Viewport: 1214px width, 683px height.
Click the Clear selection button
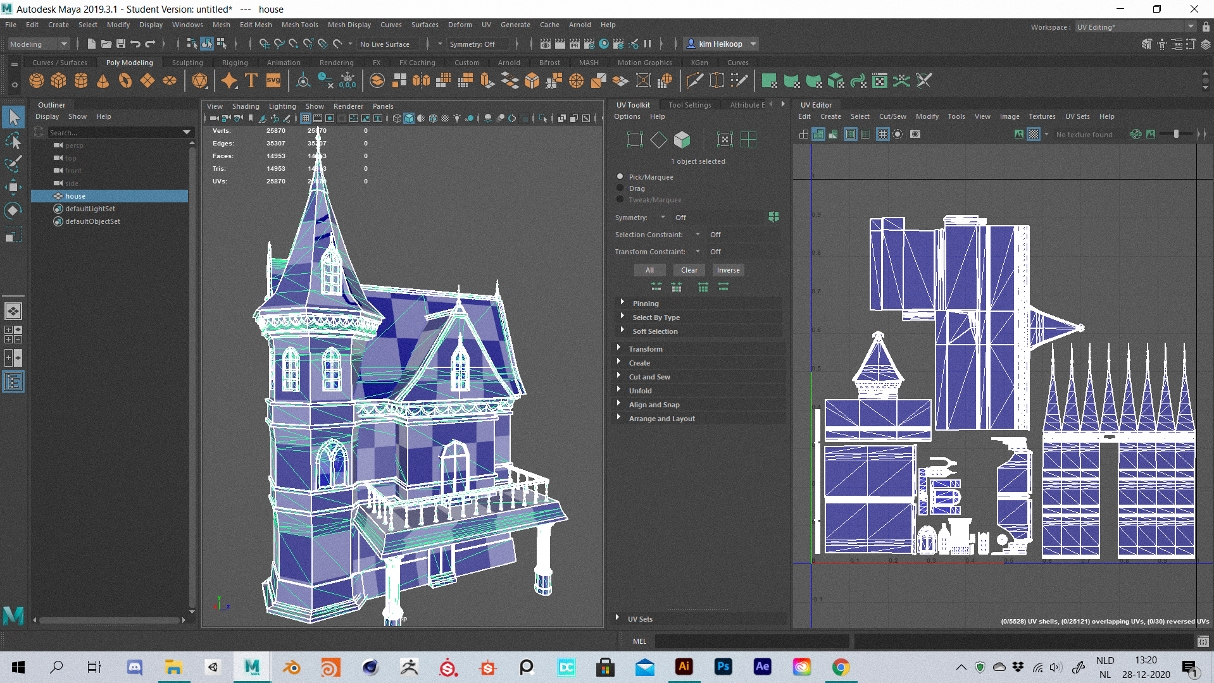(689, 270)
